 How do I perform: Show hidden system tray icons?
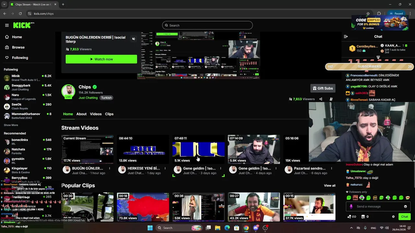[x=351, y=228]
